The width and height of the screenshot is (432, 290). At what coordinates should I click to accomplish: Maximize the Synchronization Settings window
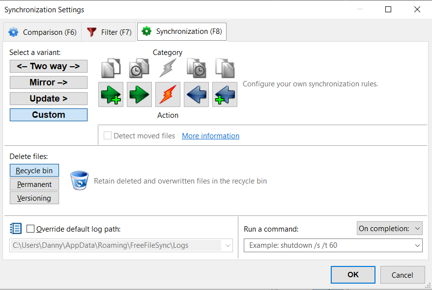tap(388, 9)
